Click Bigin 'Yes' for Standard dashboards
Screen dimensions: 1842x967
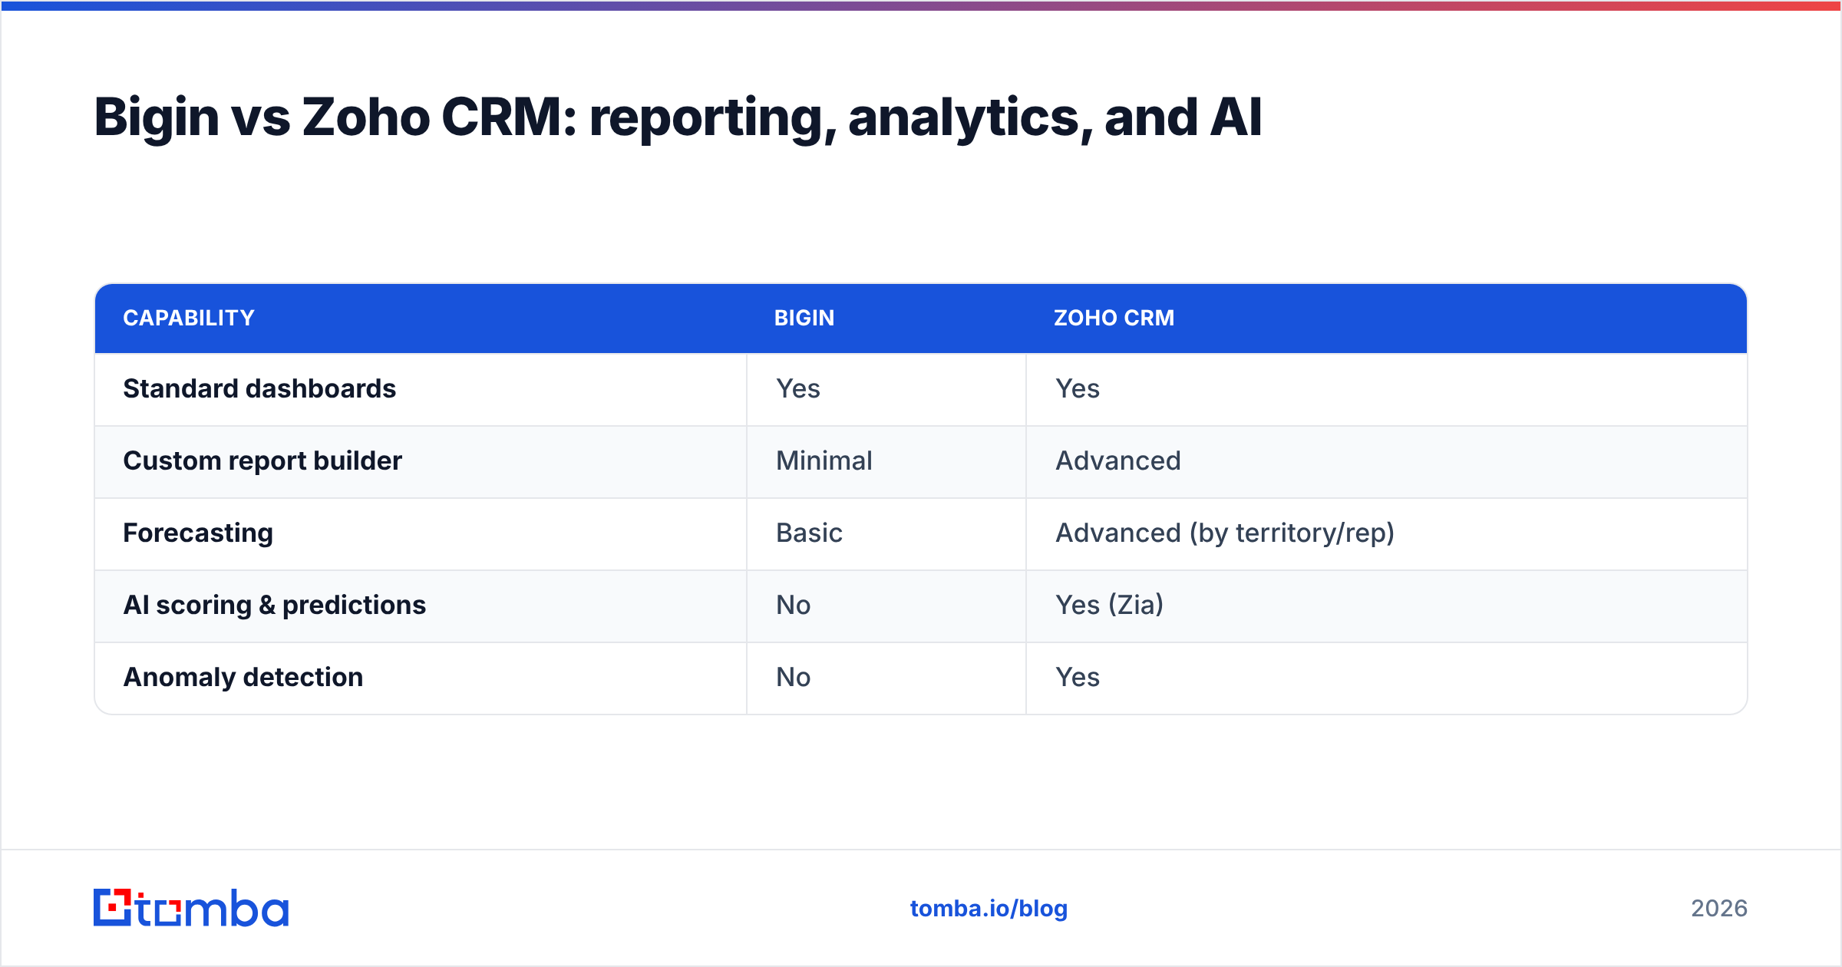tap(798, 388)
